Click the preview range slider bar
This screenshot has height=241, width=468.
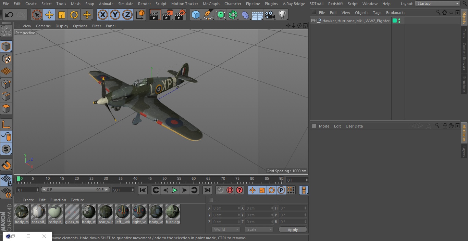75,190
